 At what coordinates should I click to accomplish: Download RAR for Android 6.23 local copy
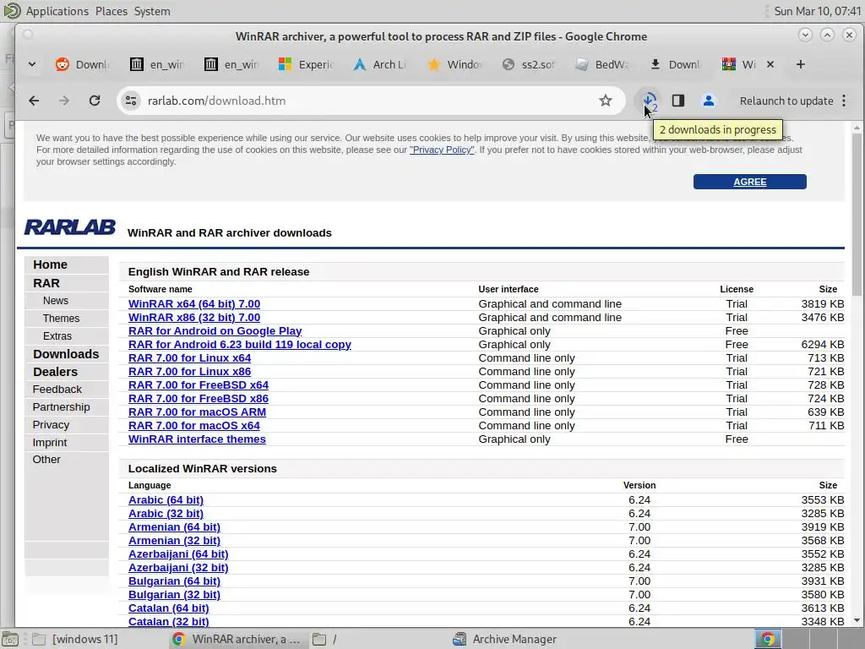tap(239, 345)
